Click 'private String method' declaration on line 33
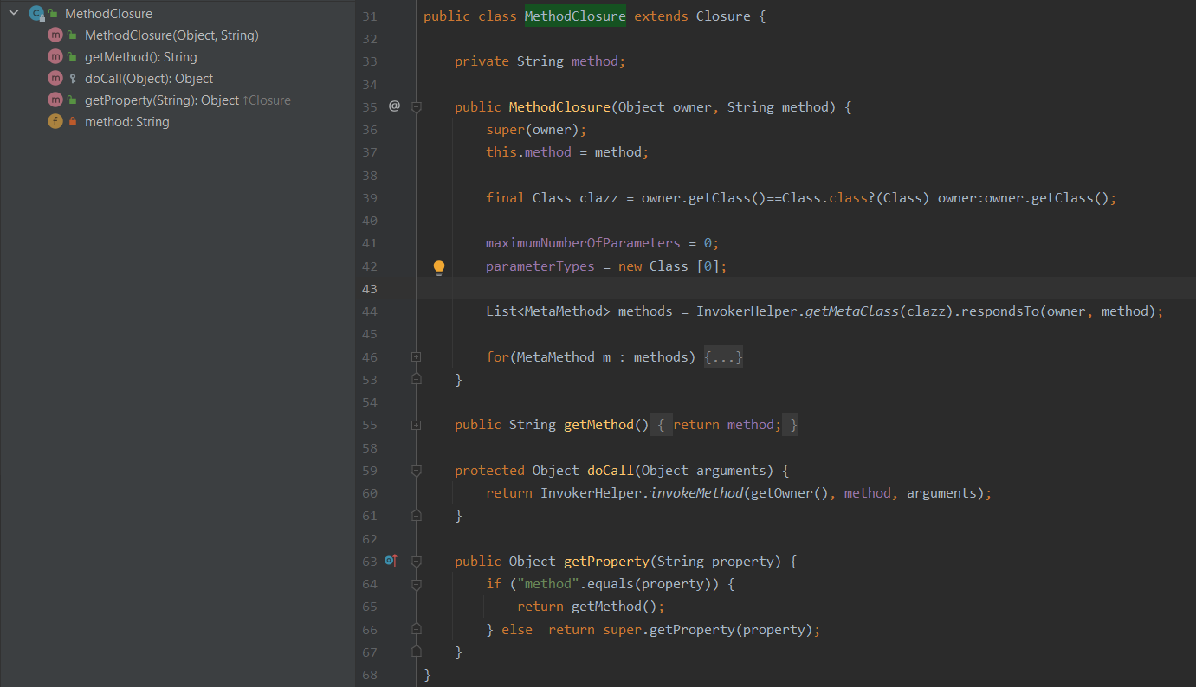The image size is (1196, 687). [x=540, y=61]
